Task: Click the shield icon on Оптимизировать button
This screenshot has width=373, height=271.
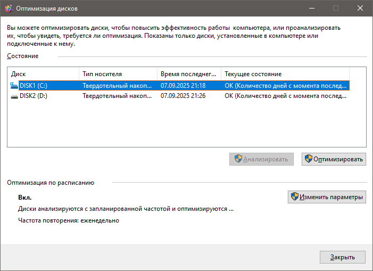Action: pos(308,159)
